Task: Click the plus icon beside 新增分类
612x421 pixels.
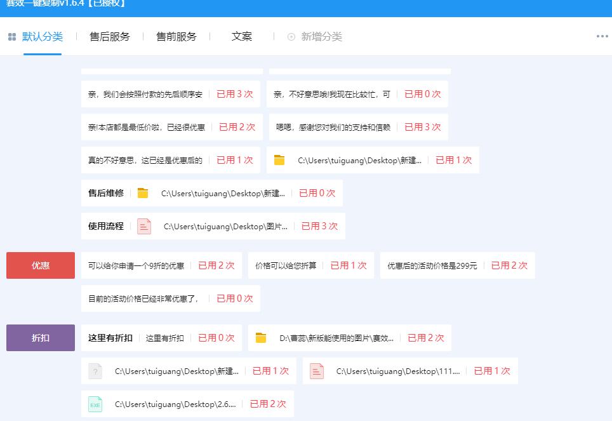Action: [x=291, y=37]
